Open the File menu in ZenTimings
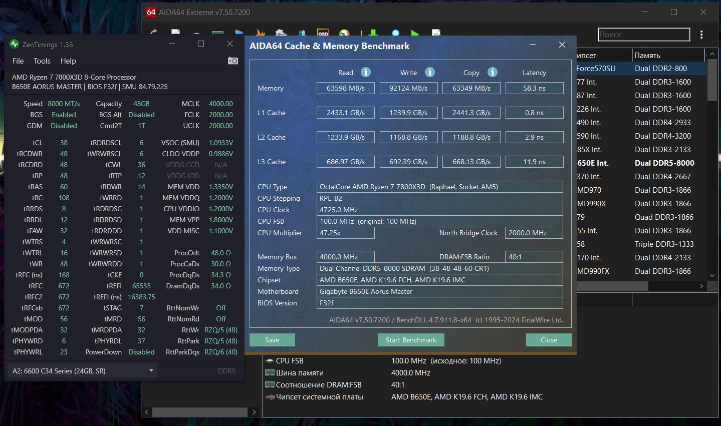The image size is (721, 426). pos(18,61)
